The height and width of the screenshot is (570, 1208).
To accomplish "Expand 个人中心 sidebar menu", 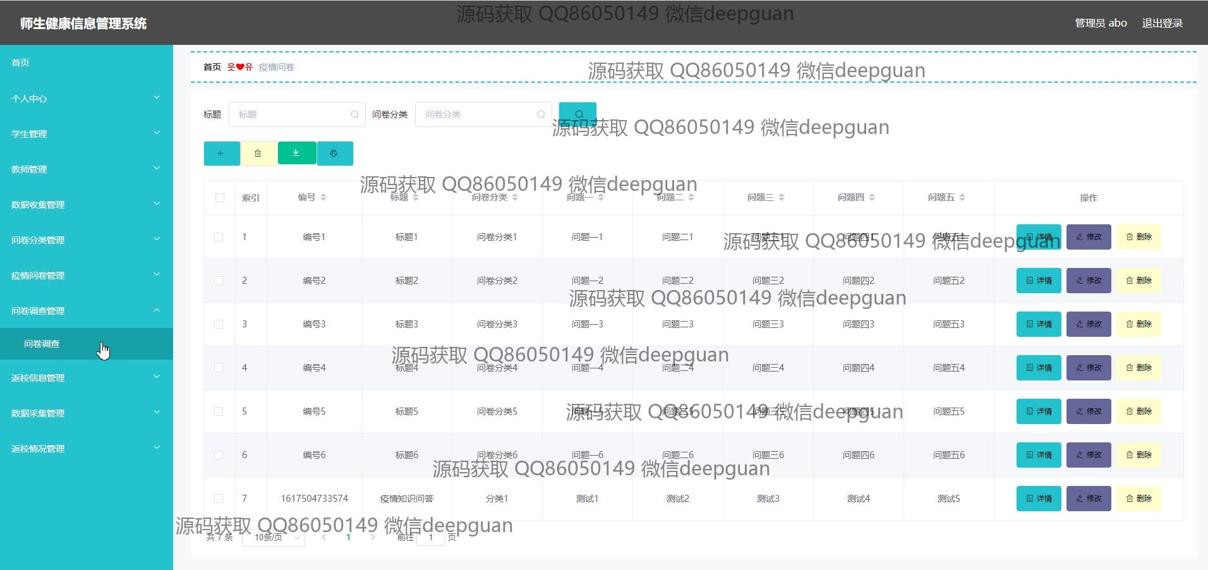I will coord(87,98).
